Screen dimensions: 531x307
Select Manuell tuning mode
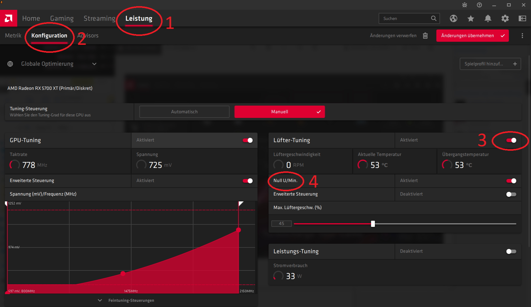(280, 112)
